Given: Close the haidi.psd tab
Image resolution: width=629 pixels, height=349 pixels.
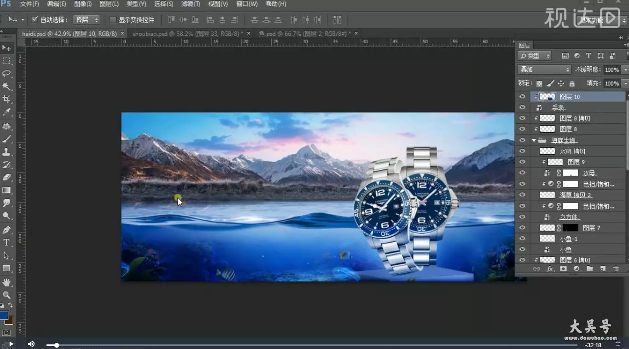Looking at the screenshot, I should [x=122, y=34].
